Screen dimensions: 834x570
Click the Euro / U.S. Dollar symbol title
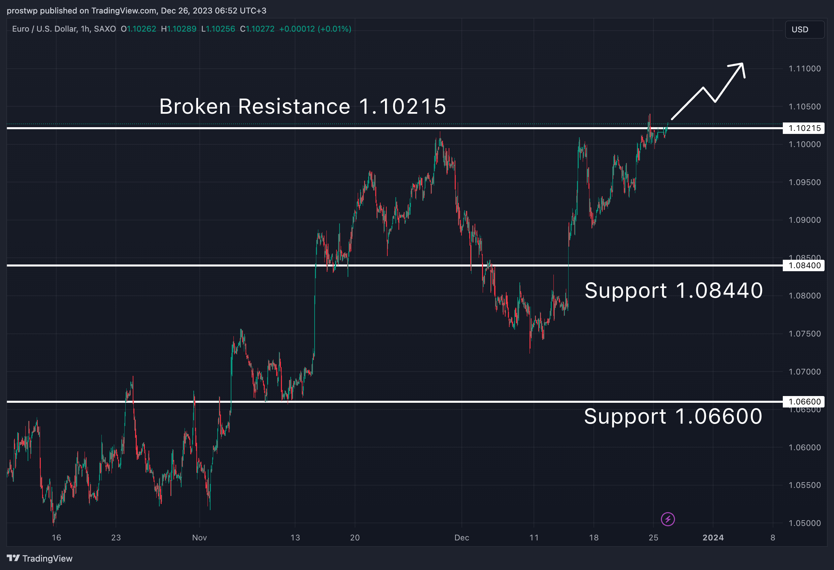(x=64, y=29)
